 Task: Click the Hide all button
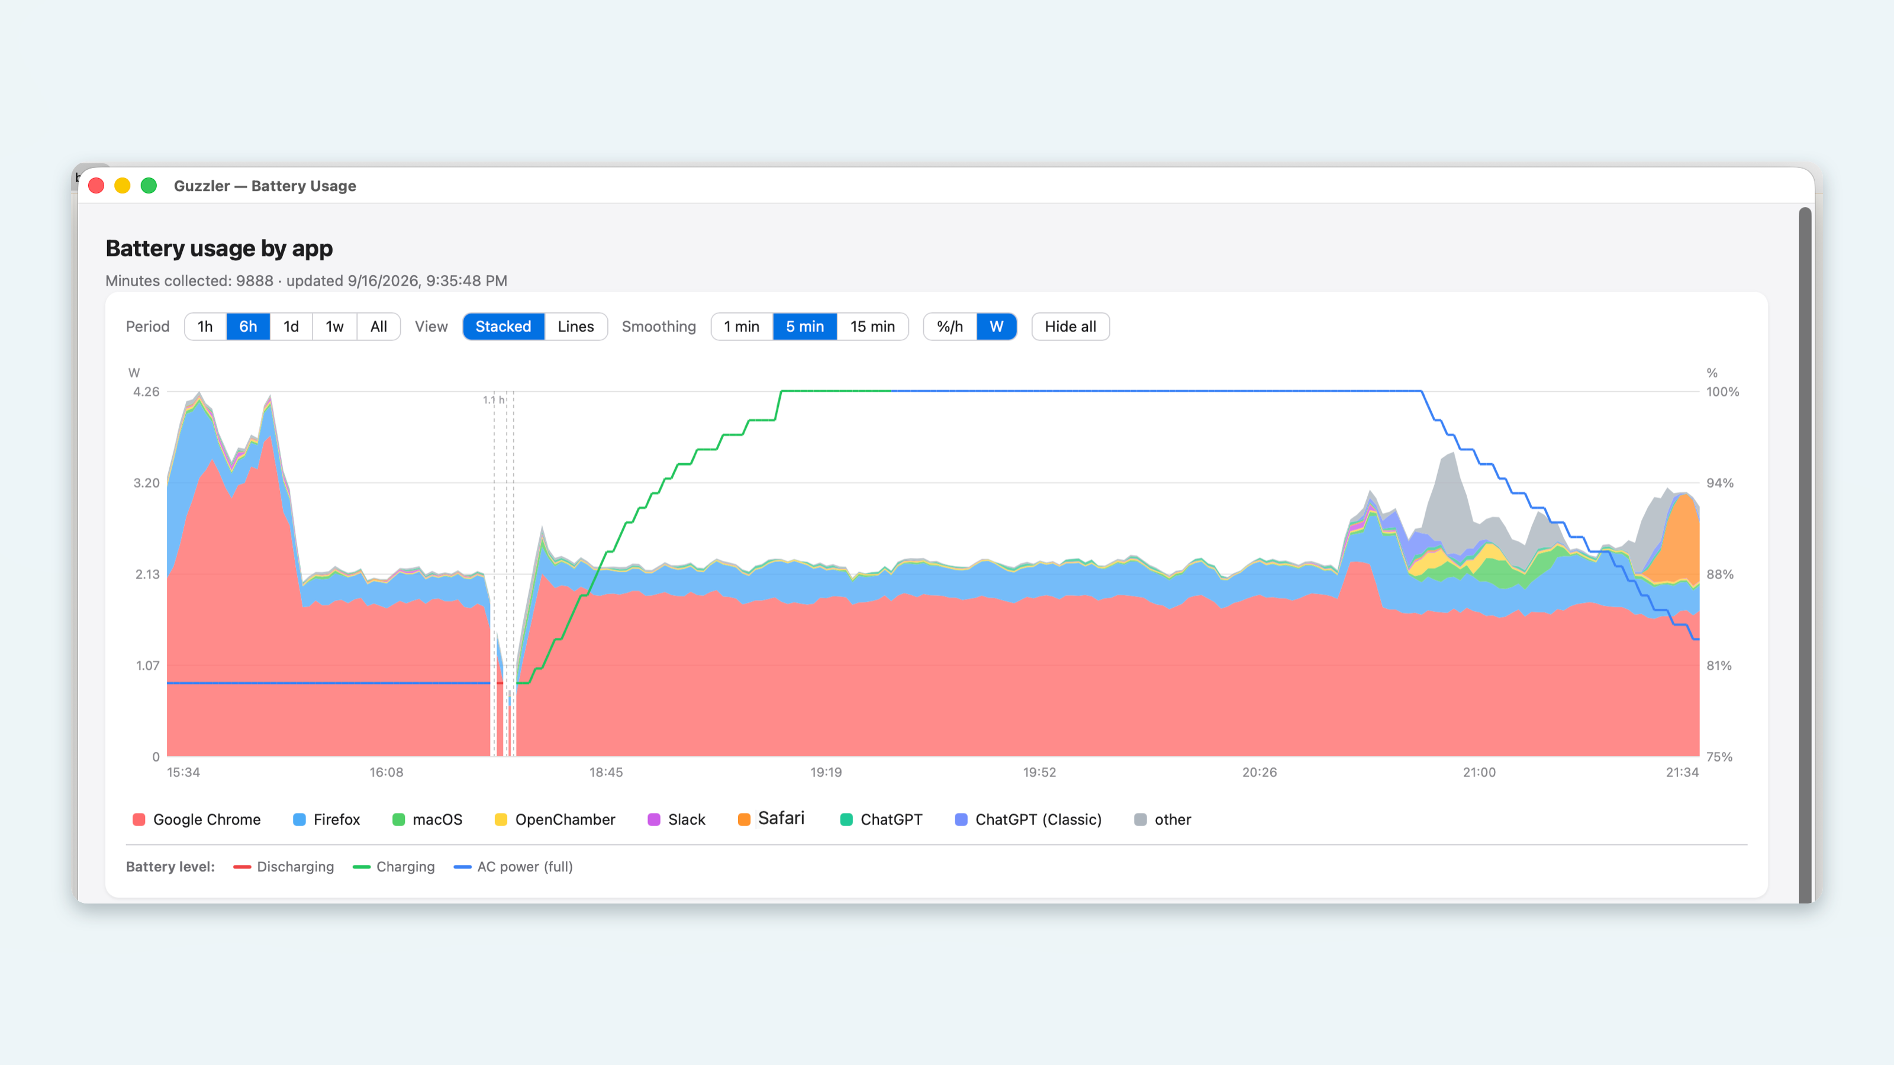pyautogui.click(x=1071, y=327)
